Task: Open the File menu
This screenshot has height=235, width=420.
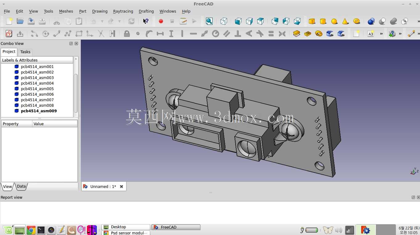Action: (7, 11)
